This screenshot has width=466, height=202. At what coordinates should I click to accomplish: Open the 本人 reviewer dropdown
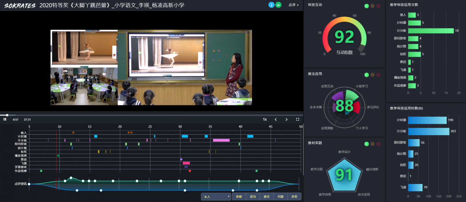[x=216, y=197]
